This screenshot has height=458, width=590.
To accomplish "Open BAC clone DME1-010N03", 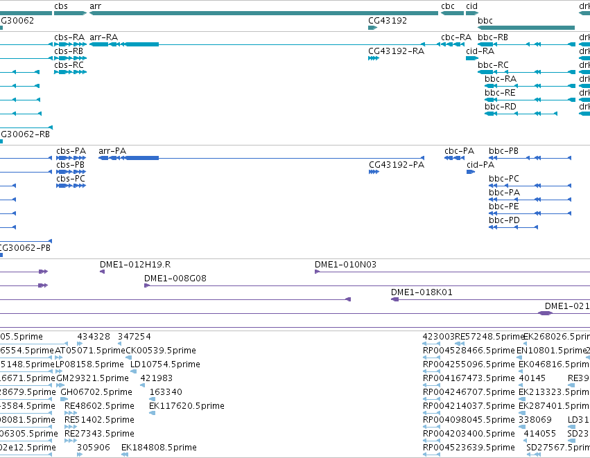I will 345,265.
